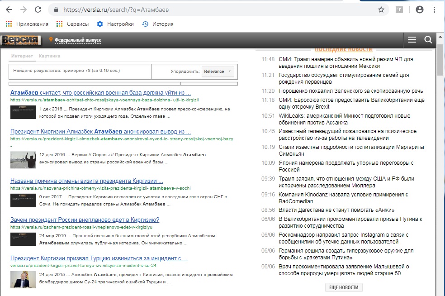The height and width of the screenshot is (296, 445).
Task: Reload the page with the refresh icon
Action: pos(38,10)
